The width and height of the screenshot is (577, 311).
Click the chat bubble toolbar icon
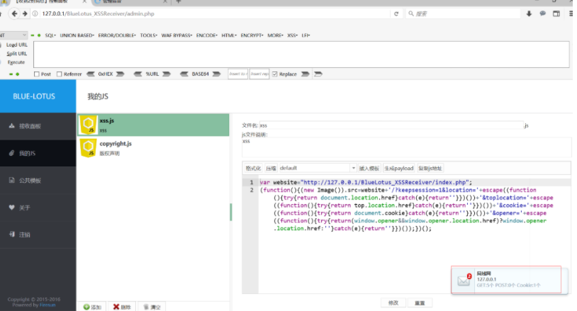[x=543, y=13]
